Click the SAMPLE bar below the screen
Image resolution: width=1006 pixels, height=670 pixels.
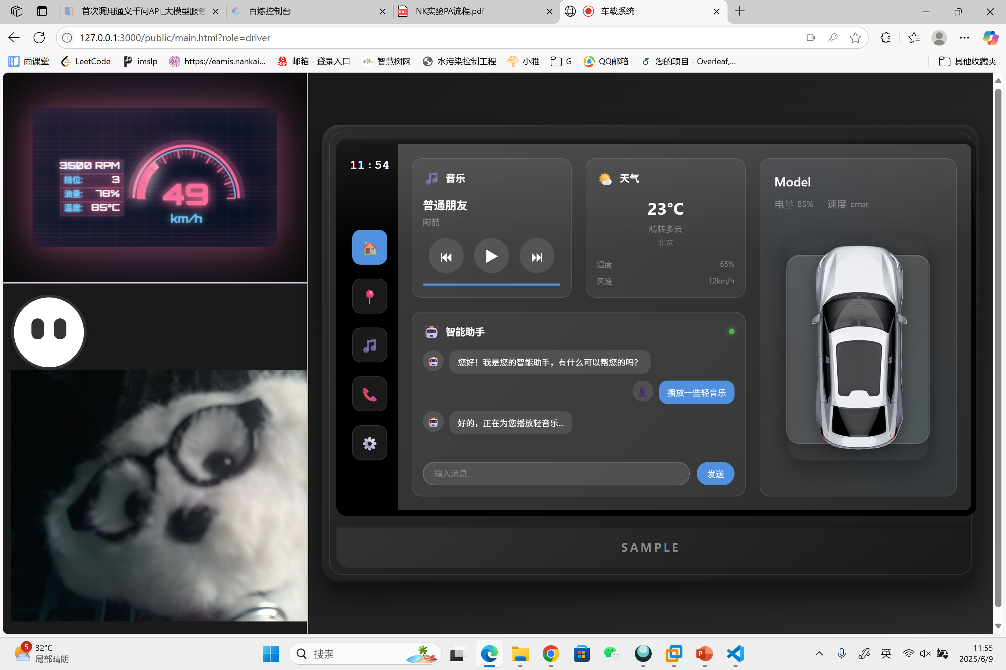[650, 547]
